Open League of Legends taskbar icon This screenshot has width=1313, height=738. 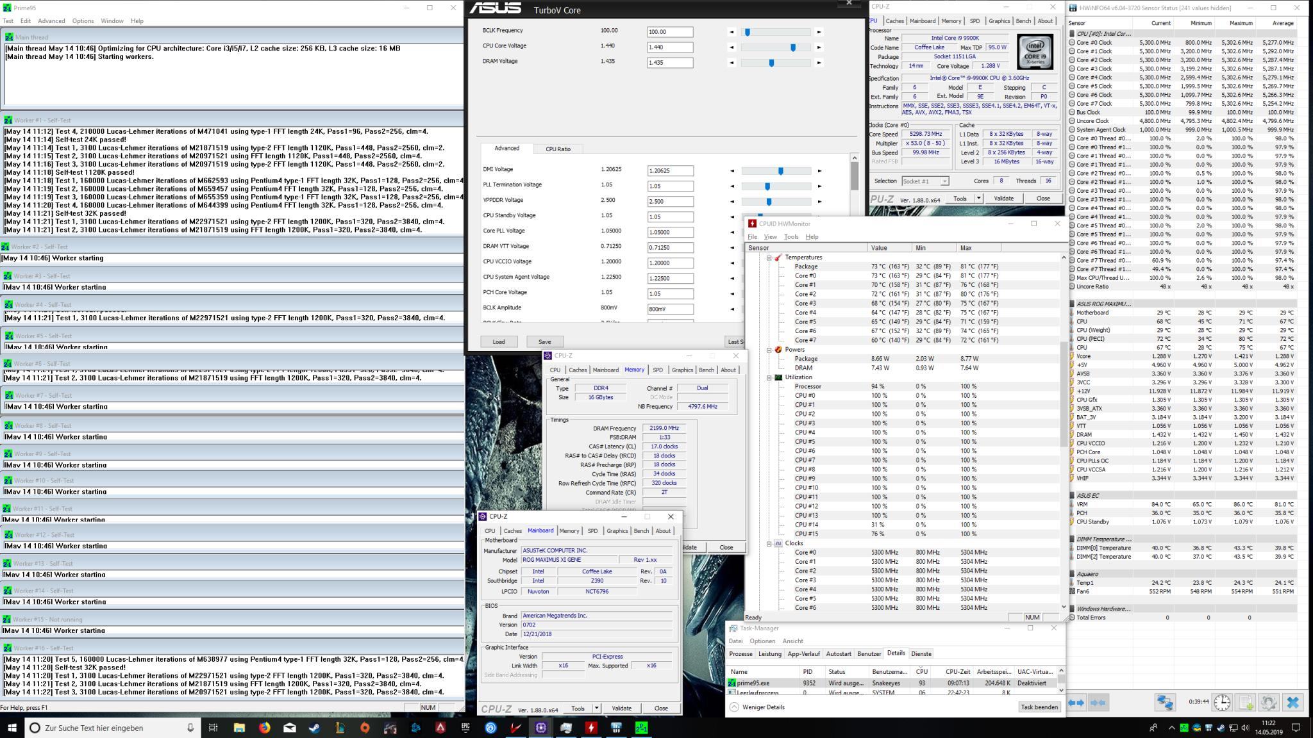pos(340,728)
